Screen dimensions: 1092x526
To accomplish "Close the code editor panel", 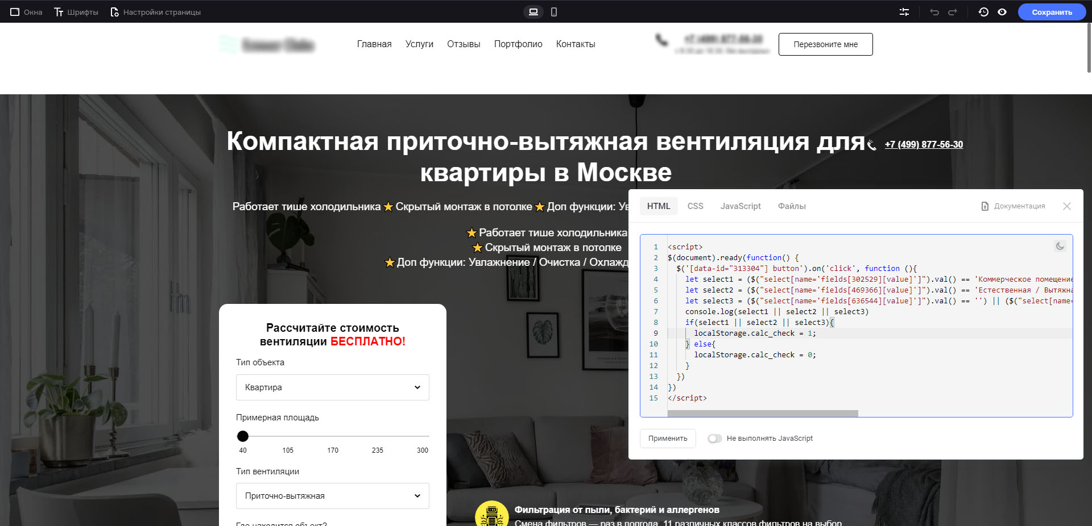I will 1067,206.
